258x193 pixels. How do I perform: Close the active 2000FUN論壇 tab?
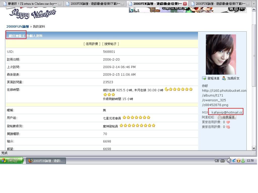point(185,4)
